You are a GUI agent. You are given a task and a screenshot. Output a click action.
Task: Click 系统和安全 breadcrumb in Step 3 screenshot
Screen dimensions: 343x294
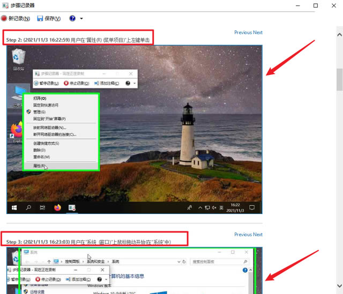pos(96,262)
